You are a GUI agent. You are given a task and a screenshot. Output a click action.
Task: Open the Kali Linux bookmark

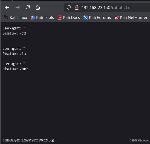16,18
